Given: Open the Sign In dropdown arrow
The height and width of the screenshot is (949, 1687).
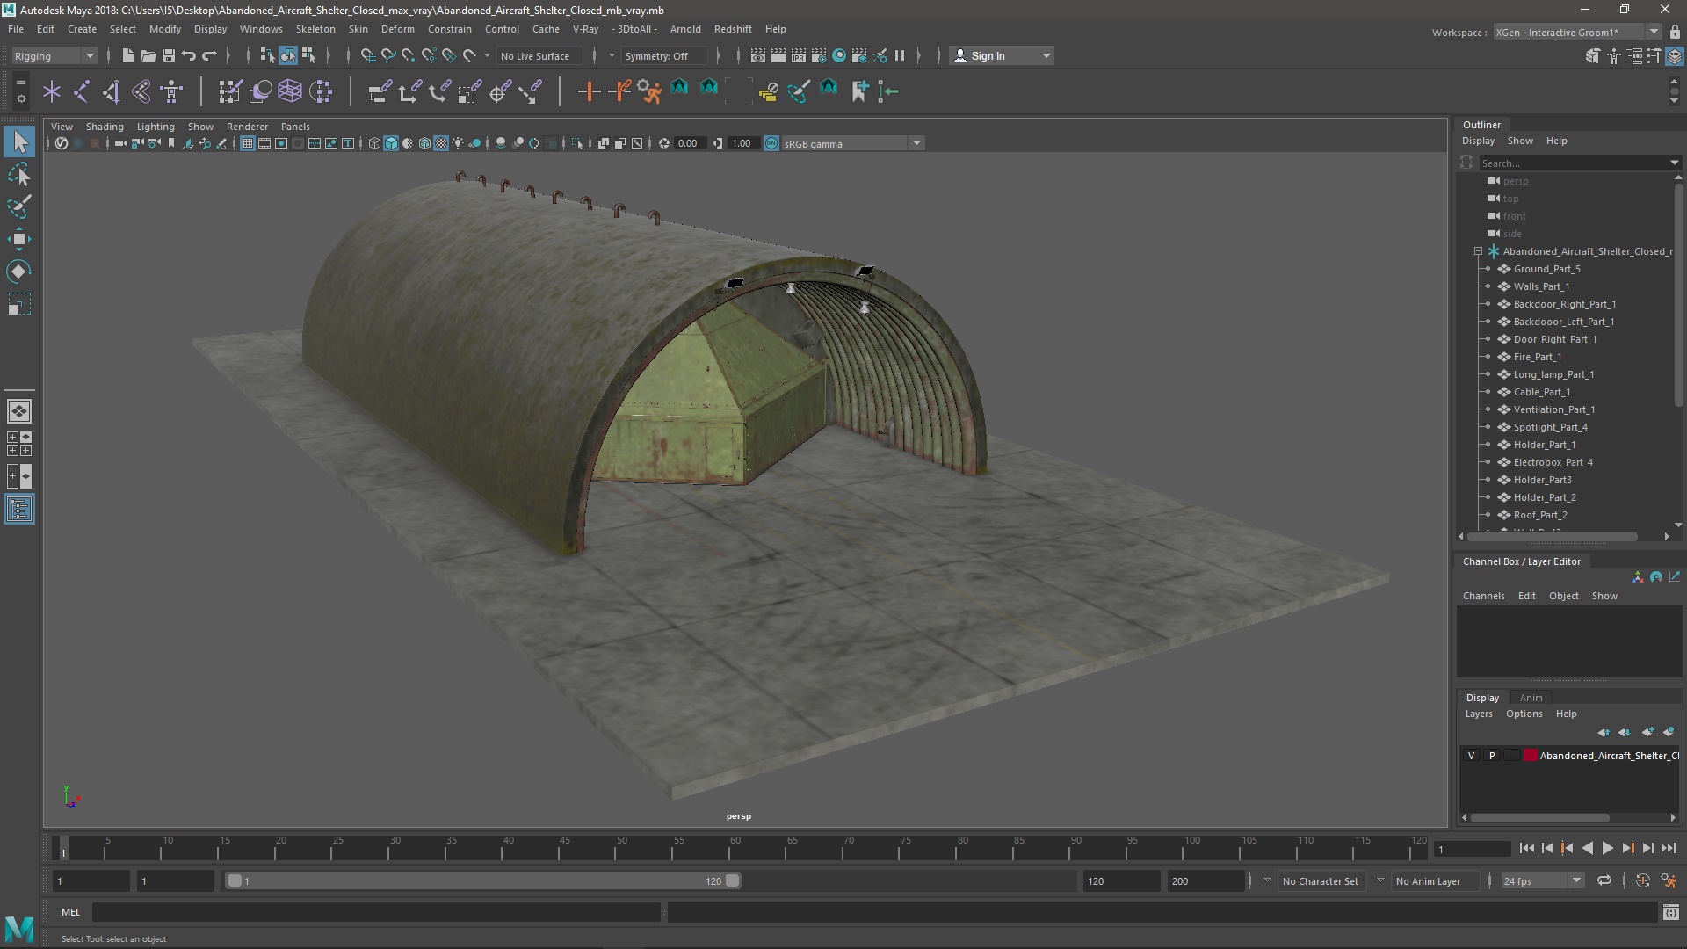Looking at the screenshot, I should click(1046, 55).
